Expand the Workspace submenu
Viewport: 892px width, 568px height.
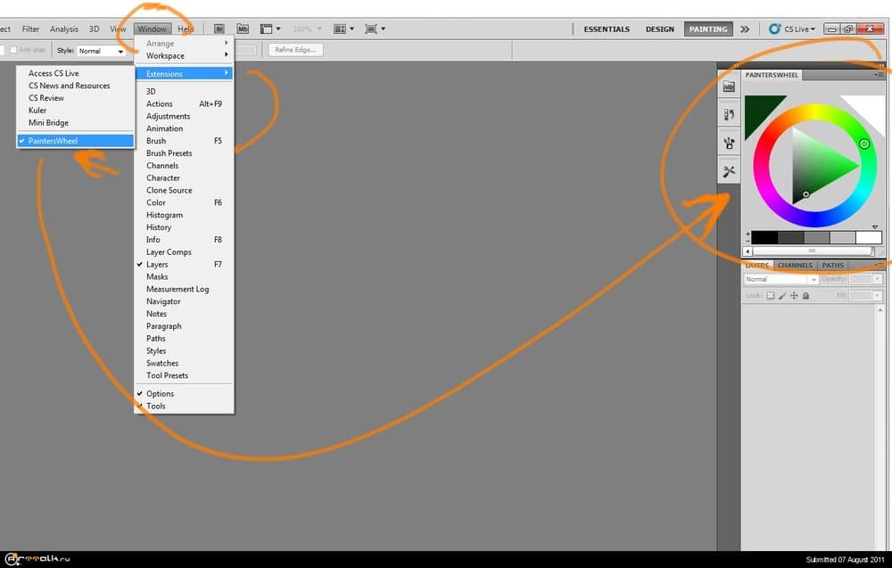pyautogui.click(x=185, y=55)
